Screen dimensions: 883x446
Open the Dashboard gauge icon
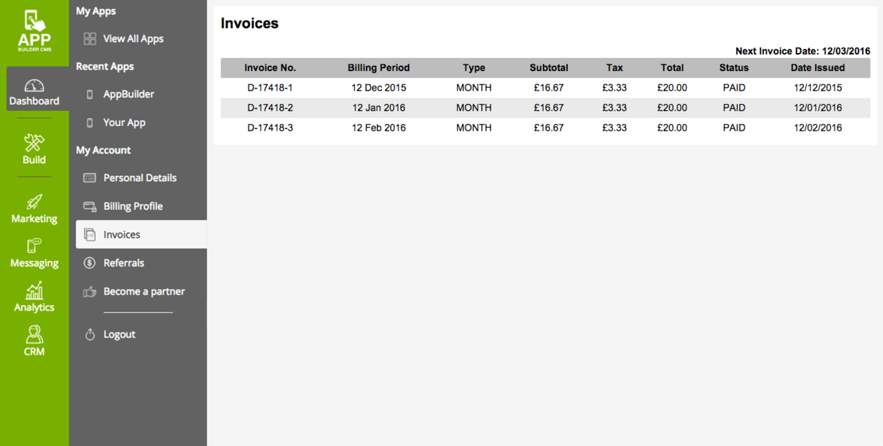coord(34,85)
